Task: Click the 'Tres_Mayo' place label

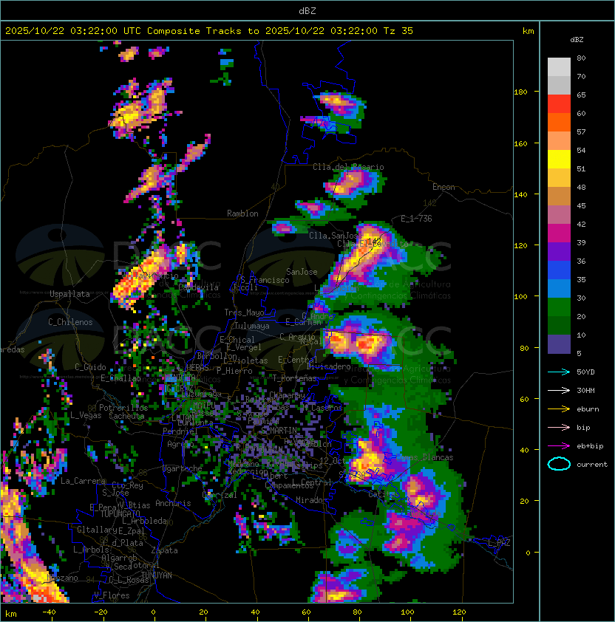Action: point(244,312)
